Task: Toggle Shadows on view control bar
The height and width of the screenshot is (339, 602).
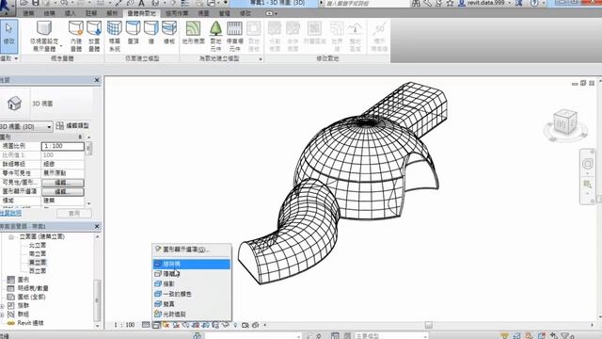Action: click(x=176, y=325)
